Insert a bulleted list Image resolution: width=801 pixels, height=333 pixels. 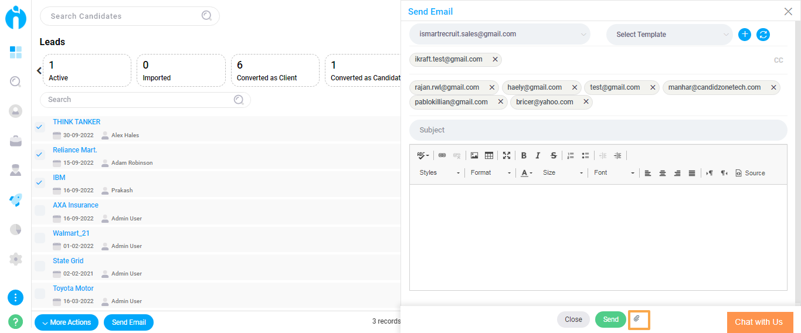(x=585, y=155)
